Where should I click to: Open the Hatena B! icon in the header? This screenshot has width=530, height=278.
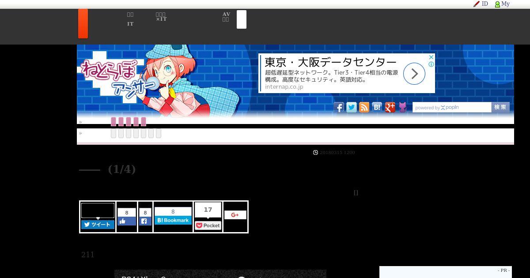377,107
